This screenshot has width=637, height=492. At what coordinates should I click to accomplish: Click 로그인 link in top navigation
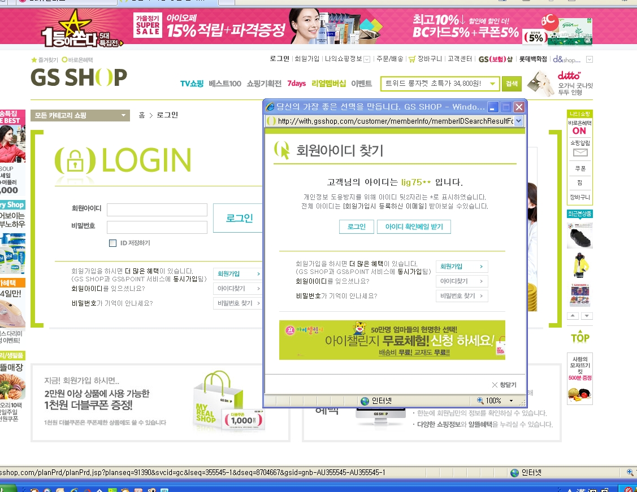pos(279,59)
